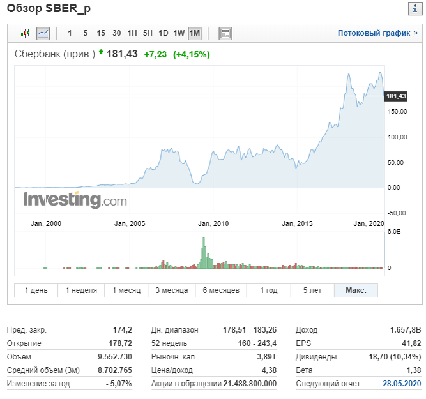The height and width of the screenshot is (399, 426).
Task: Choose the 1H interval
Action: click(x=132, y=33)
